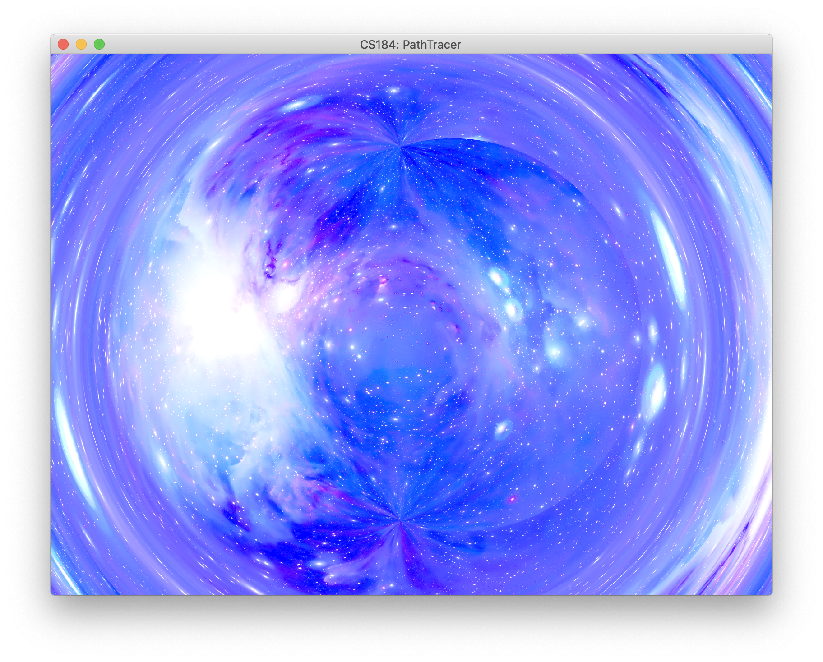This screenshot has width=823, height=662.
Task: Click the "CS184: PathTracer" title text
Action: pyautogui.click(x=411, y=45)
